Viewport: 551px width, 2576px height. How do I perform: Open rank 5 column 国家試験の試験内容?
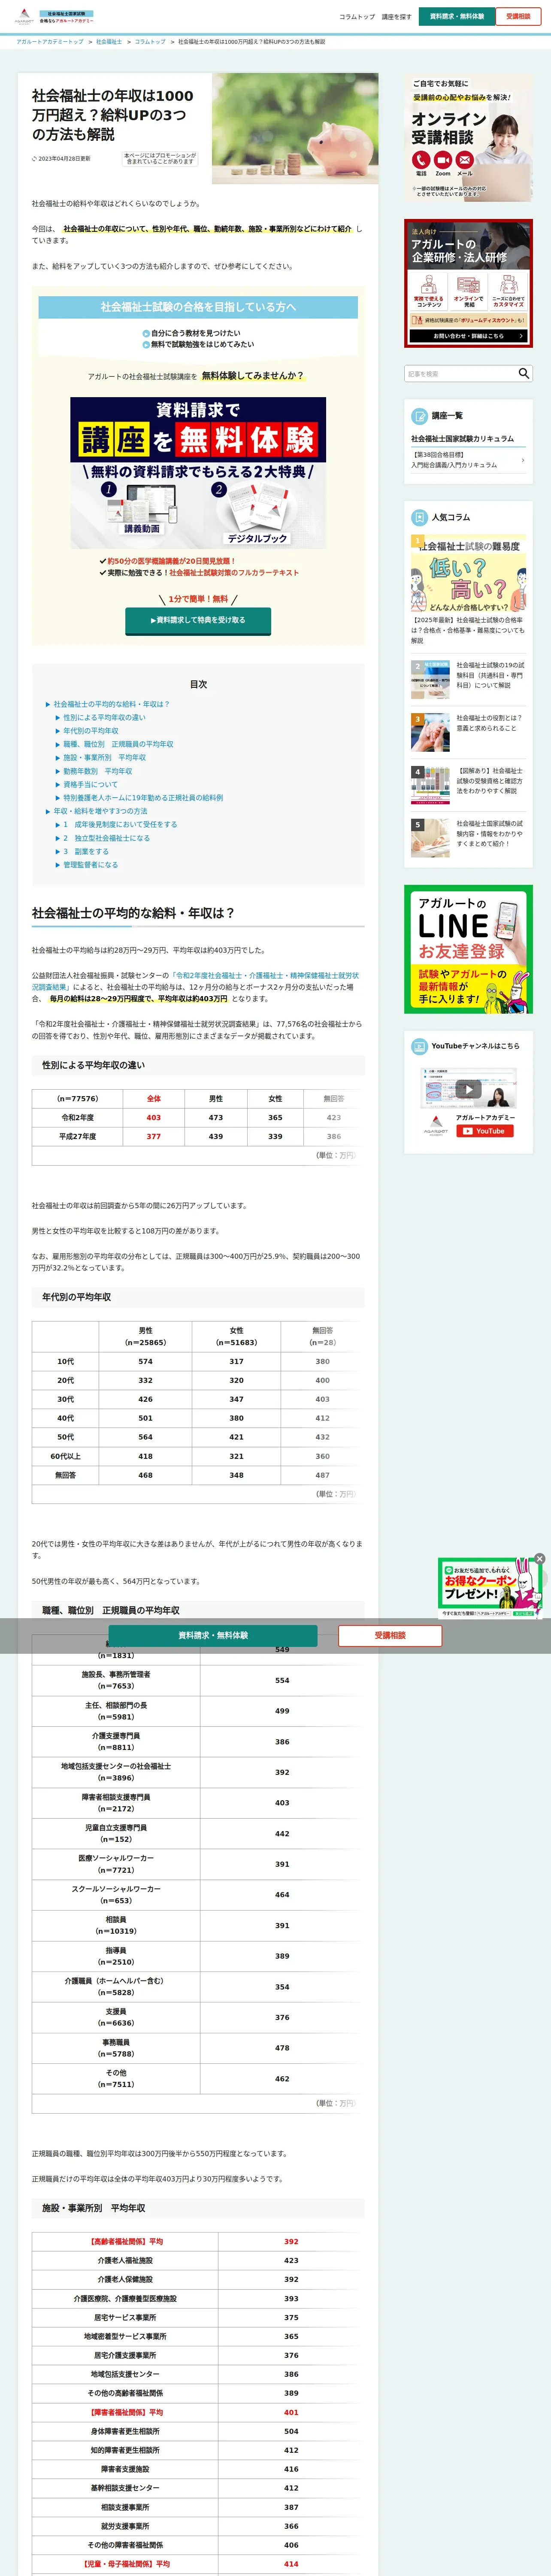[468, 837]
